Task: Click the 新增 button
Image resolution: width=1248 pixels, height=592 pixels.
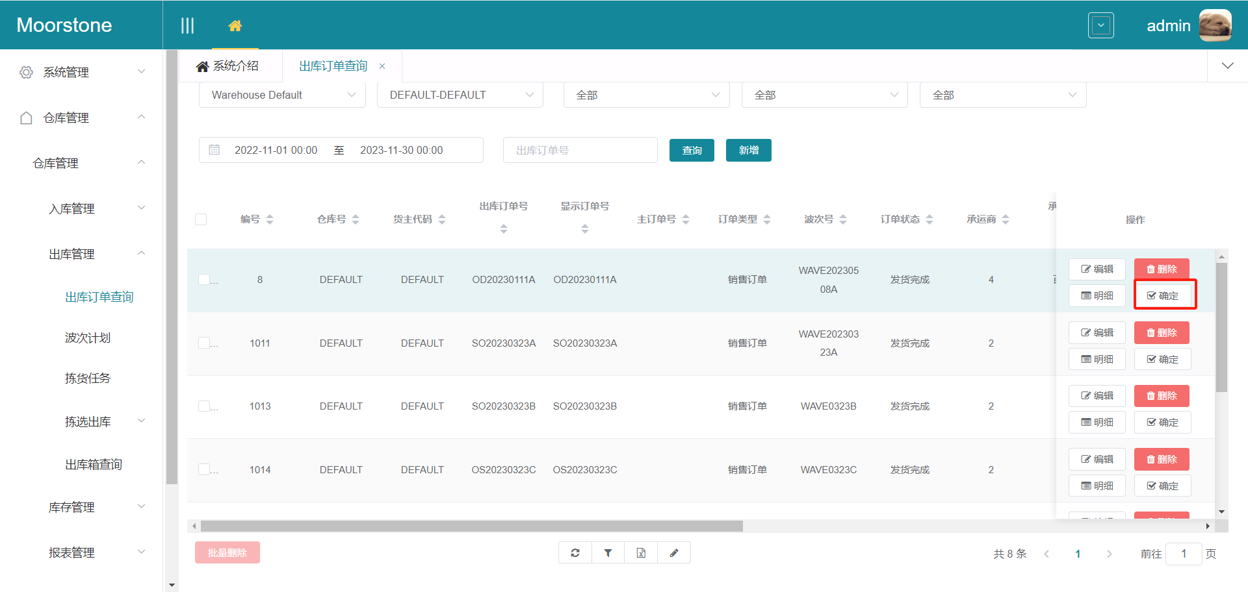Action: pos(748,151)
